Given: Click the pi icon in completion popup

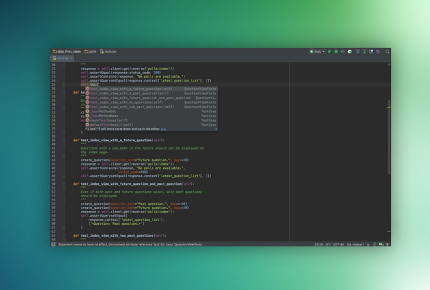Looking at the screenshot, I should [x=216, y=129].
